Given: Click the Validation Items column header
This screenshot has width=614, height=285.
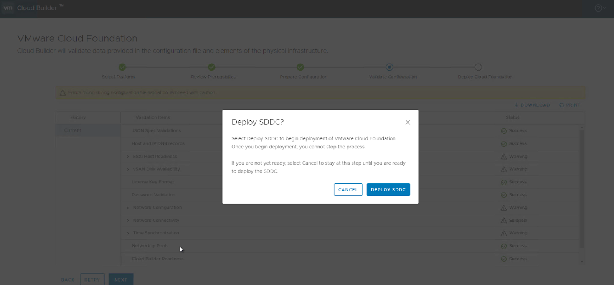Looking at the screenshot, I should (x=153, y=117).
